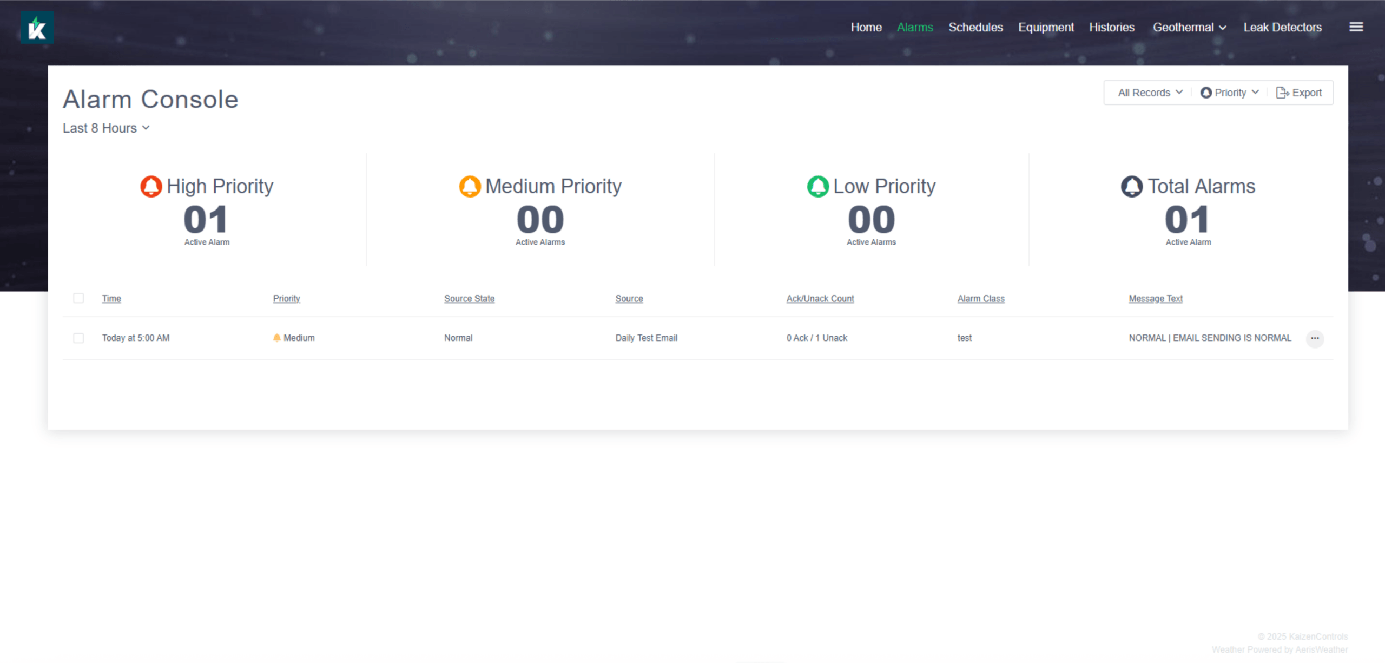This screenshot has width=1385, height=663.
Task: Open the alarm row ellipsis actions button
Action: click(1315, 338)
